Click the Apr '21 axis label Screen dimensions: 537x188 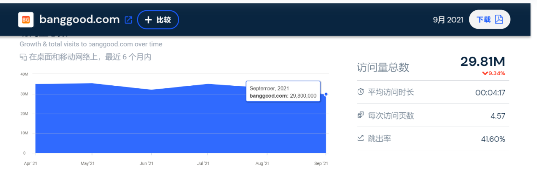30,164
